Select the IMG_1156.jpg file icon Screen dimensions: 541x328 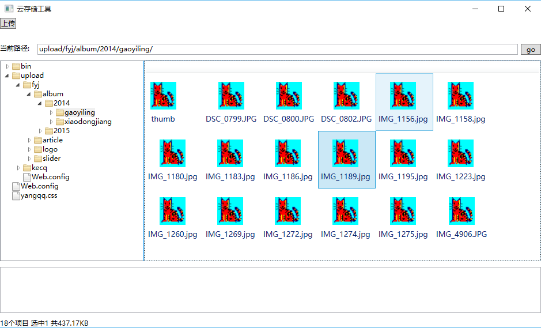click(403, 96)
